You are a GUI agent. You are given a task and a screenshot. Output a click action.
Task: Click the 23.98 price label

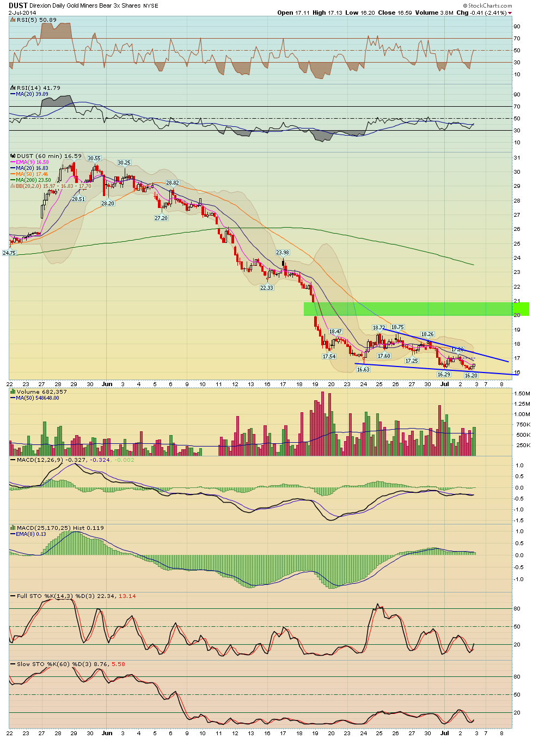[x=283, y=252]
